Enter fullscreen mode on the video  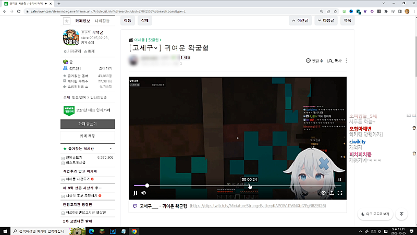[340, 193]
